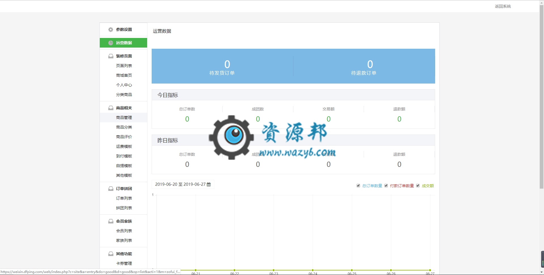The image size is (544, 275).
Task: Go to 商品评价 page
Action: [x=124, y=137]
